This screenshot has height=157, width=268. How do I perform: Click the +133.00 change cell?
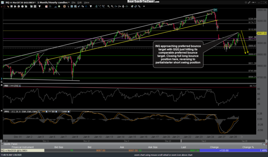coord(214,150)
